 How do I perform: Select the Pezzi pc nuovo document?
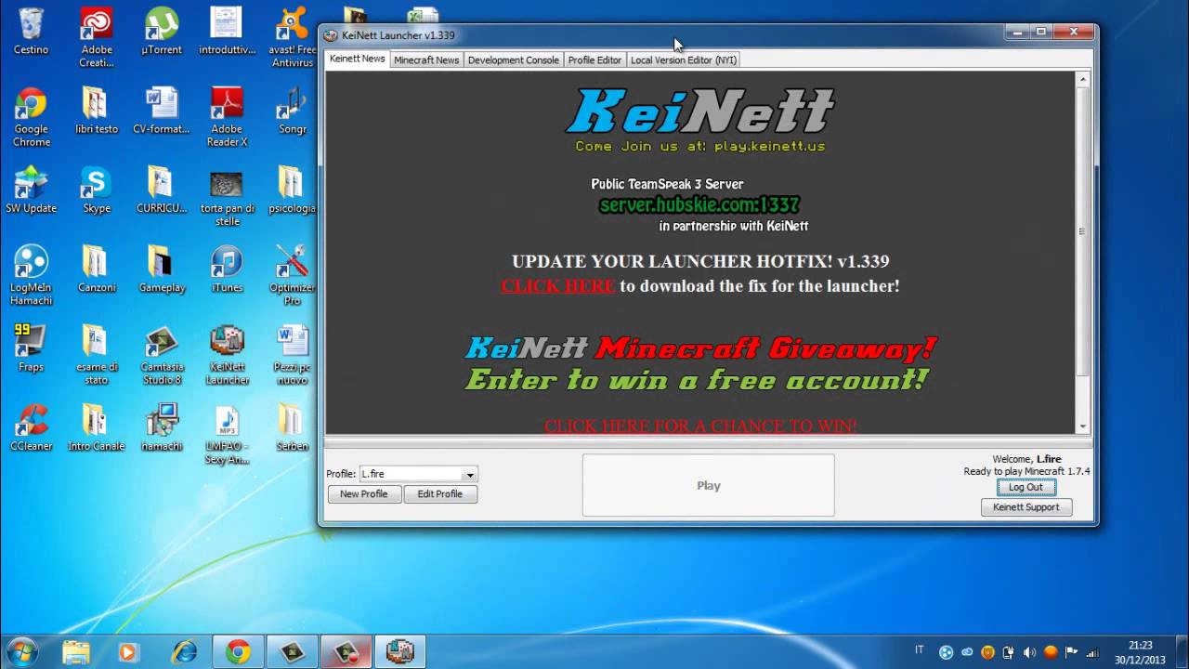pyautogui.click(x=293, y=354)
